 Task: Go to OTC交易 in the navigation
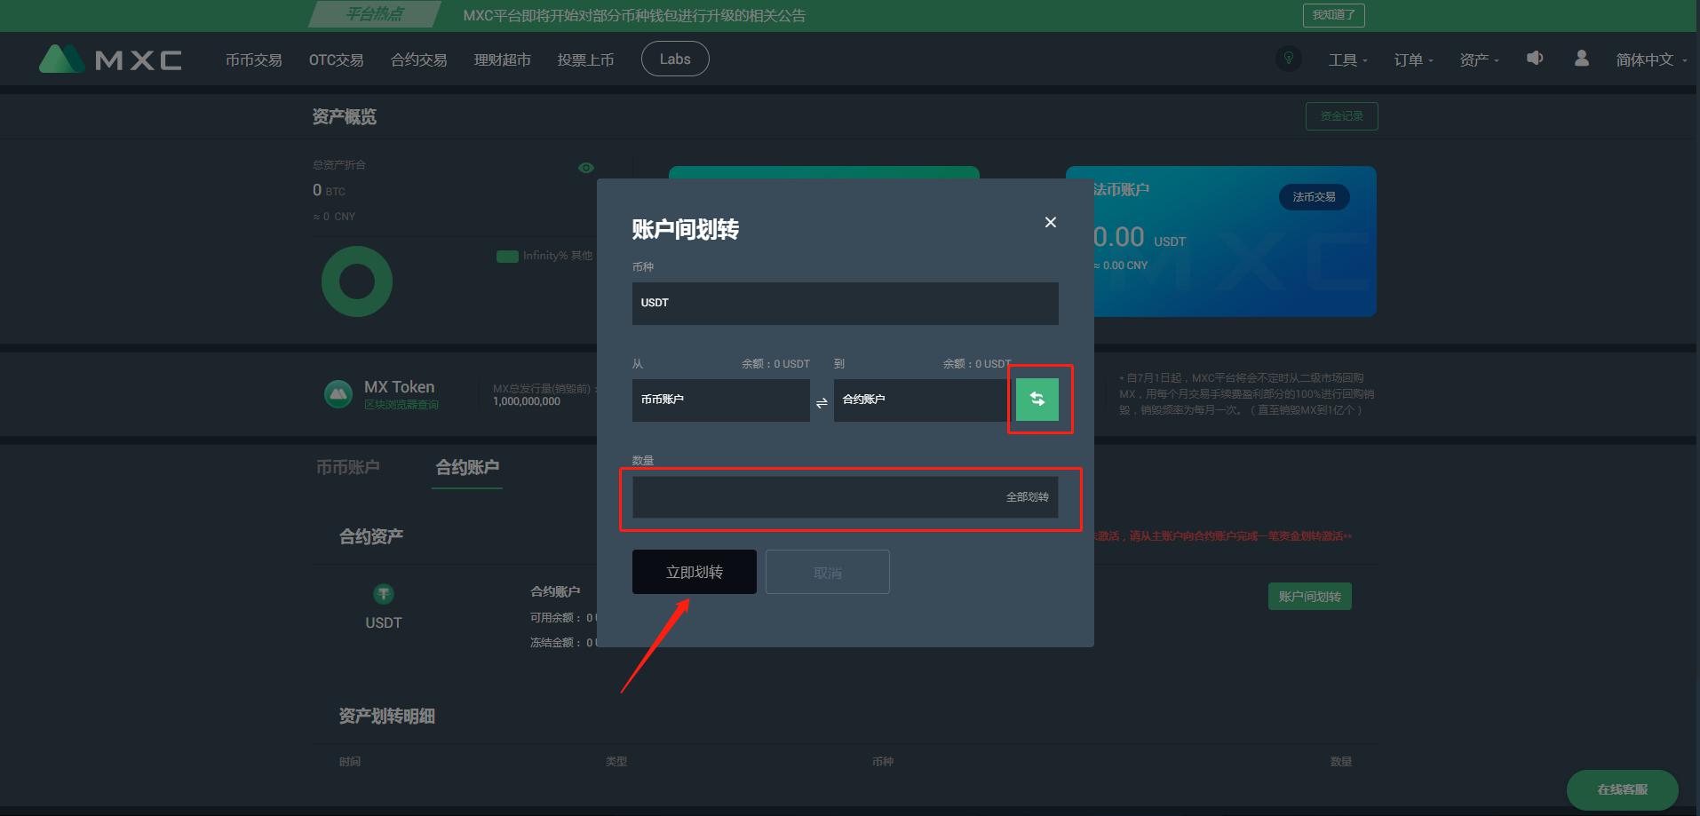pyautogui.click(x=337, y=59)
